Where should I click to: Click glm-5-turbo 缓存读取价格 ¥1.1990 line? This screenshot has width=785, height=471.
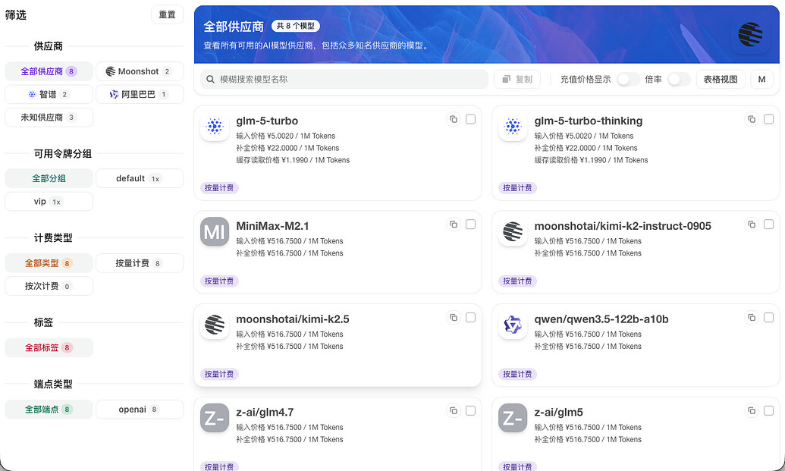pos(293,160)
